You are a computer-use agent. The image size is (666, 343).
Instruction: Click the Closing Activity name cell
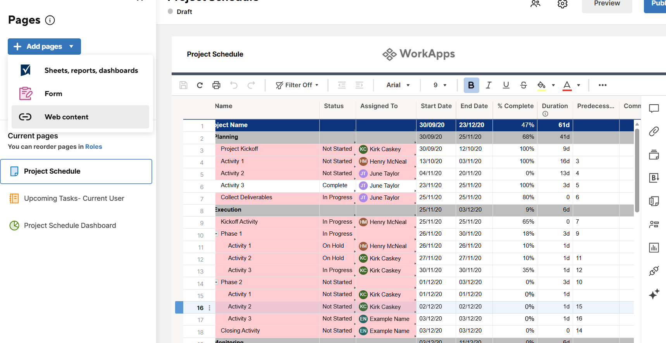click(x=267, y=331)
